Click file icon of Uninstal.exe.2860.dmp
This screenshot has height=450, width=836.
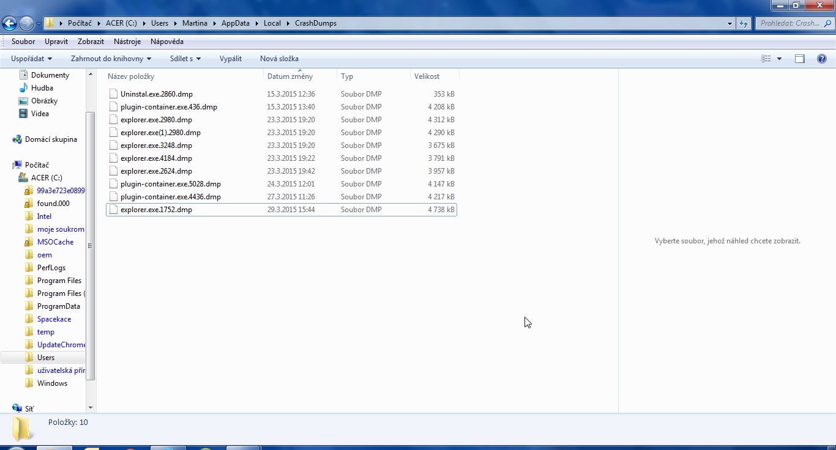coord(113,94)
